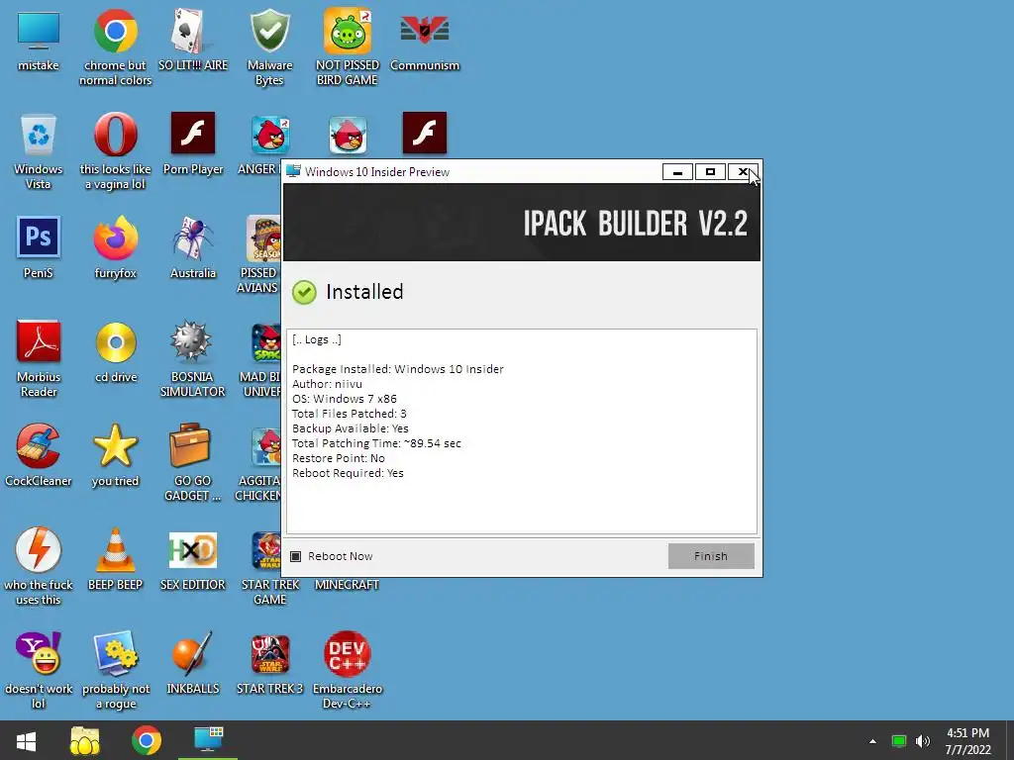1014x760 pixels.
Task: Click 'Package Installed: Windows 10 Insider' log line
Action: click(398, 369)
